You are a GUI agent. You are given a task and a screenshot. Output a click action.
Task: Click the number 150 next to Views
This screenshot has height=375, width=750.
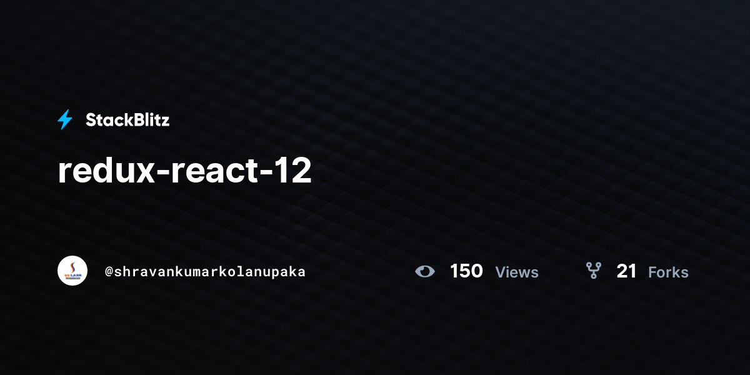pyautogui.click(x=466, y=271)
